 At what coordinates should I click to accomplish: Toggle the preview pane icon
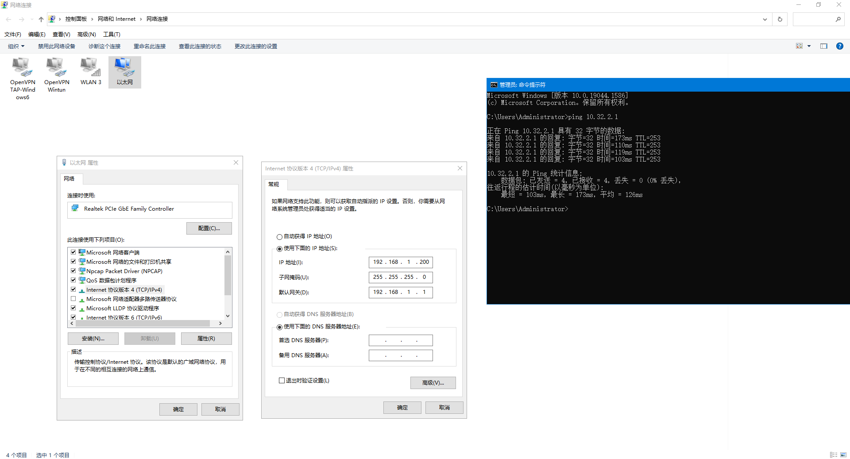click(x=823, y=46)
